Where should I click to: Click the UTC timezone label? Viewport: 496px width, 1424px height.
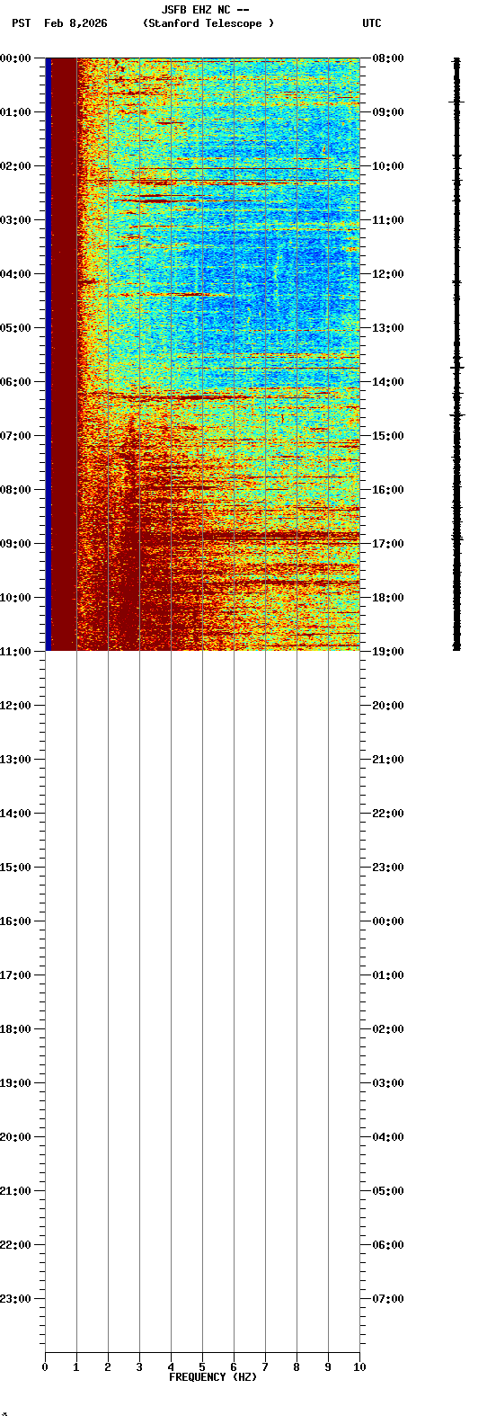coord(372,23)
